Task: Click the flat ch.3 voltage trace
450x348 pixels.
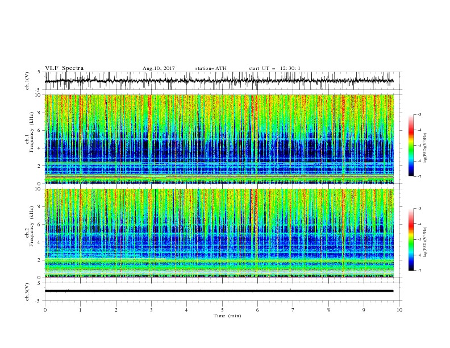Action: [219, 291]
